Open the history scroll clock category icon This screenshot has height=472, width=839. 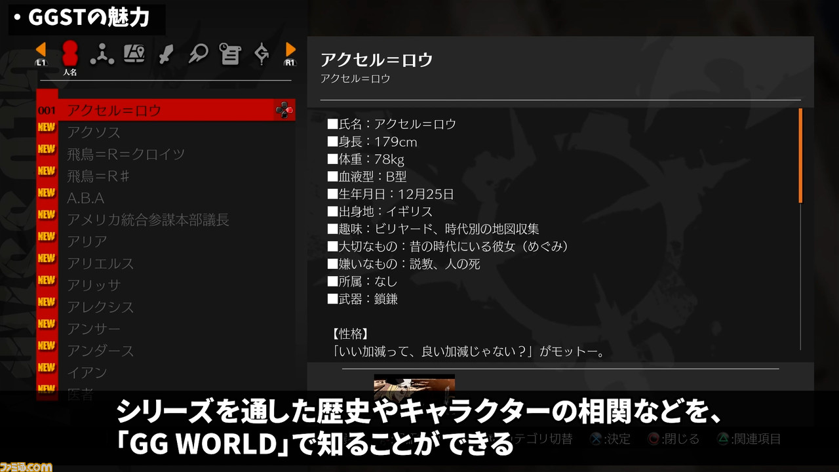[x=229, y=54]
